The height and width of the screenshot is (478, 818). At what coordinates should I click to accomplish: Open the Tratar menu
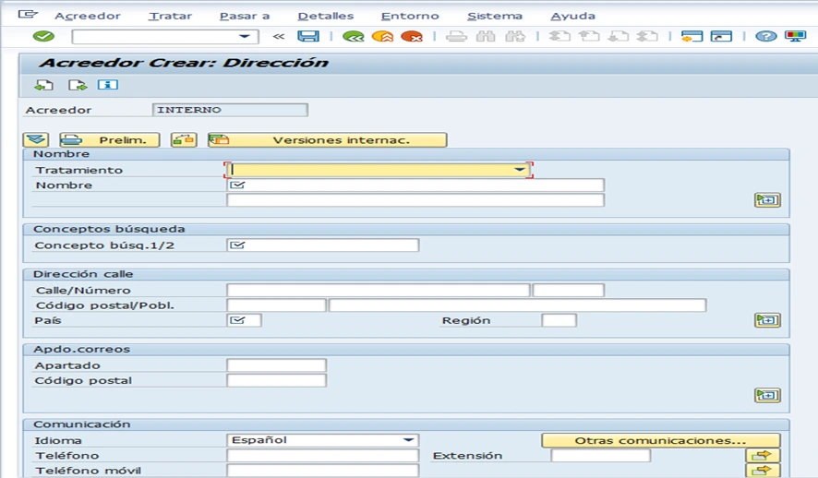(170, 16)
